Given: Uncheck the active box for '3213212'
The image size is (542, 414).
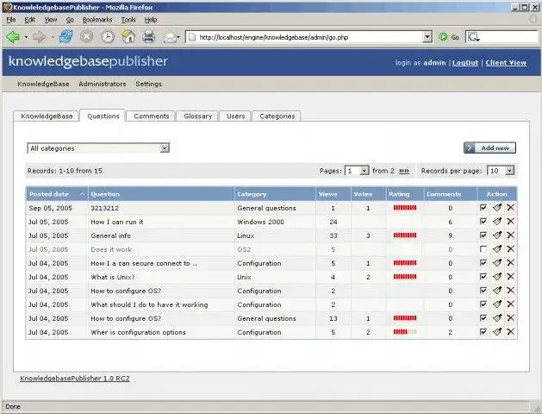Looking at the screenshot, I should (x=483, y=208).
